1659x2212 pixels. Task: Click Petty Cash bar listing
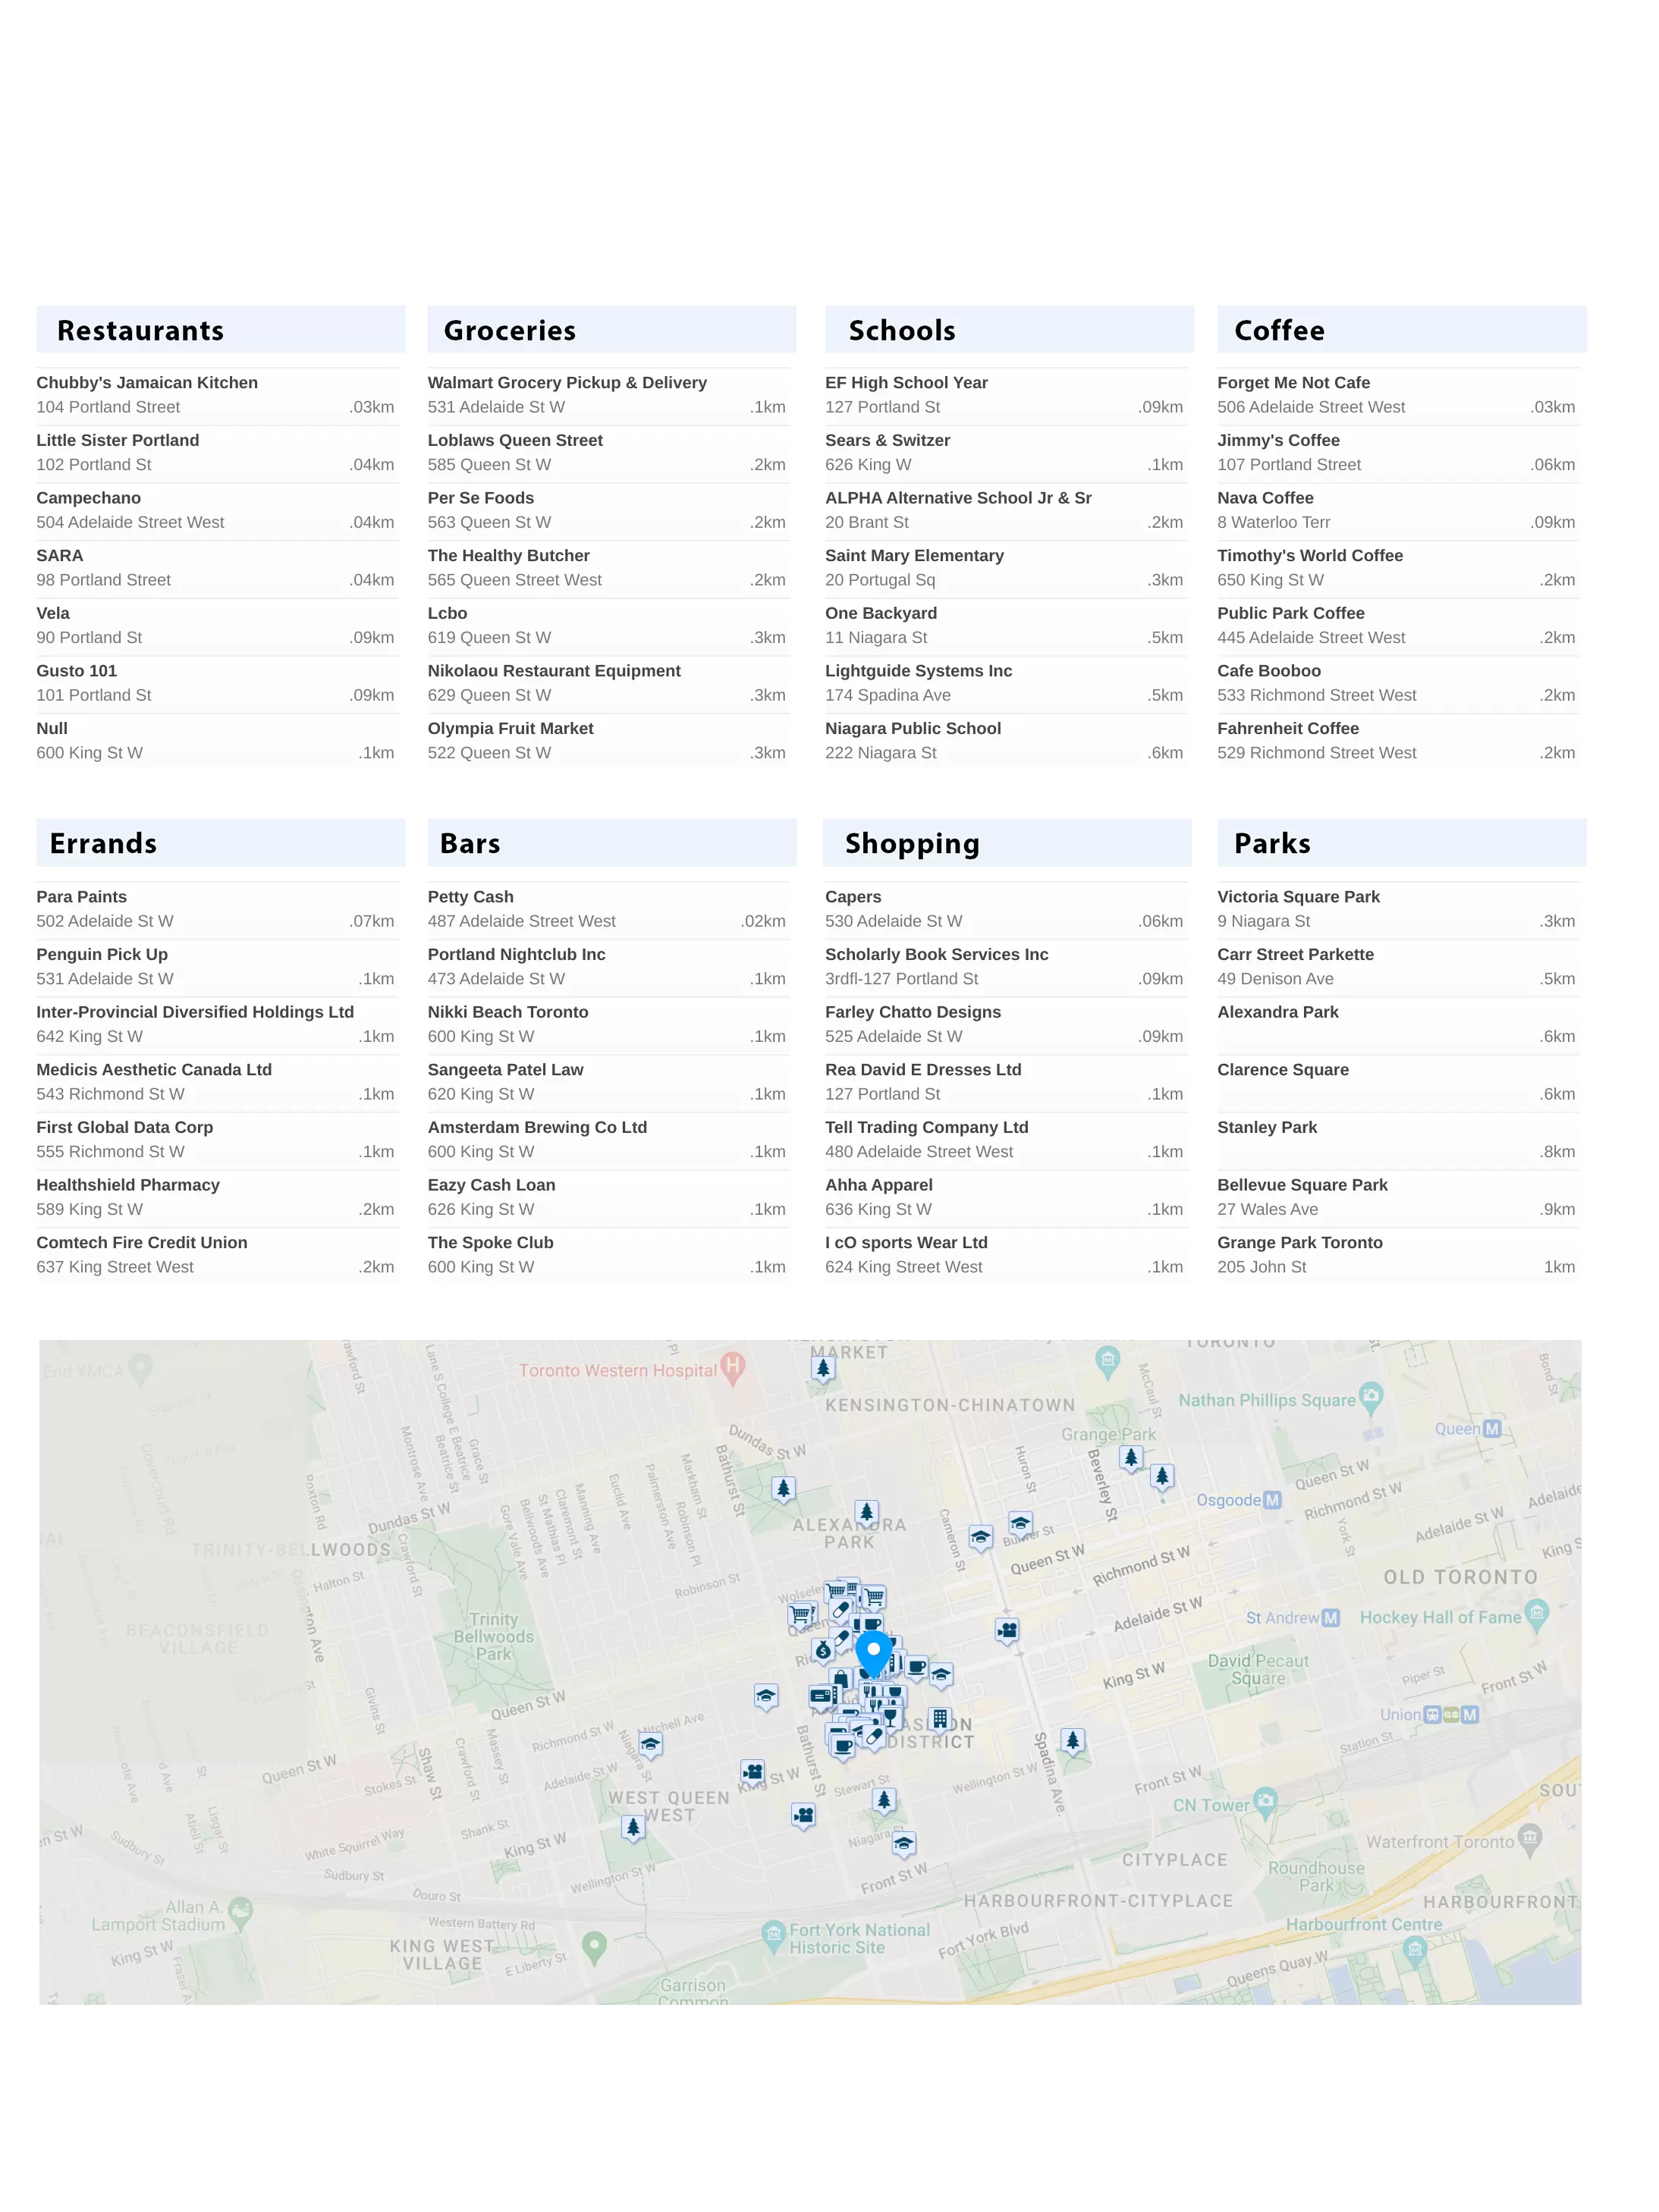tap(470, 897)
